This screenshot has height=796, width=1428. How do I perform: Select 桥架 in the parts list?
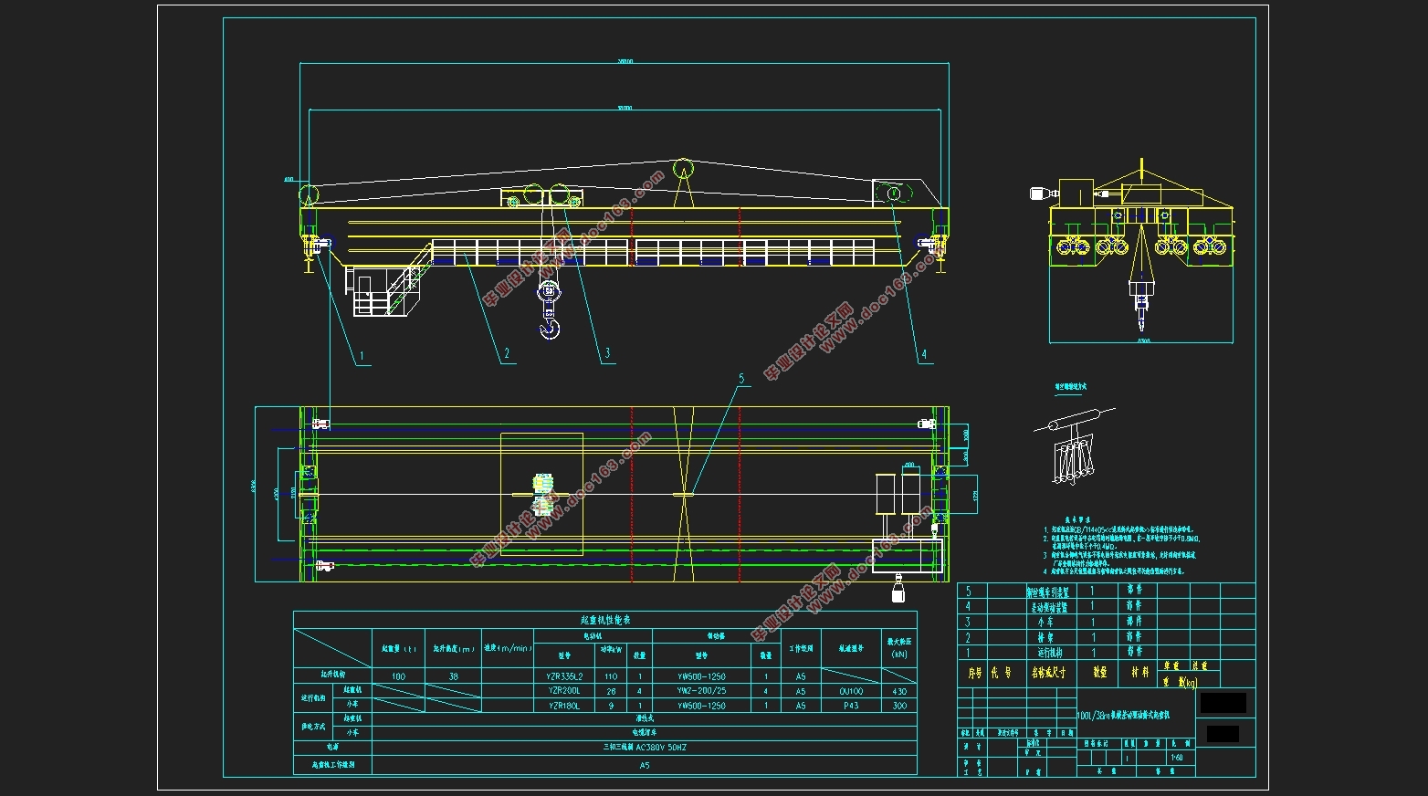pos(1046,637)
